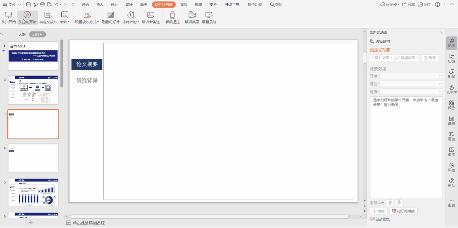Open the meeting (会议) tool
Viewport: 458px width, 228px height.
tap(65, 18)
